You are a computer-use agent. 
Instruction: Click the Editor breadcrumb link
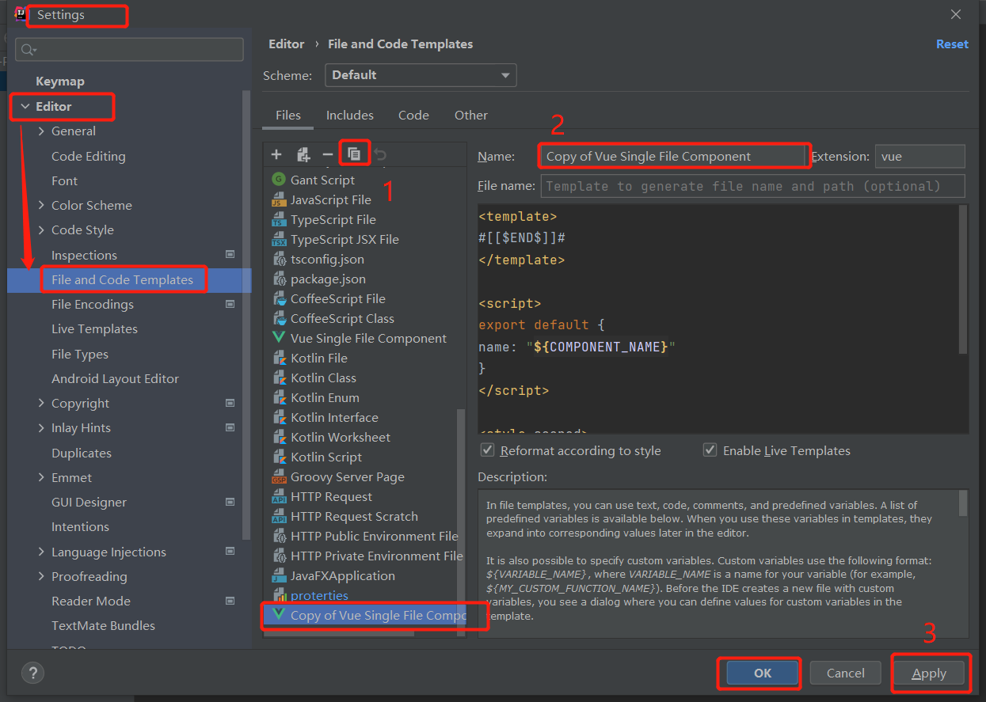click(x=287, y=44)
